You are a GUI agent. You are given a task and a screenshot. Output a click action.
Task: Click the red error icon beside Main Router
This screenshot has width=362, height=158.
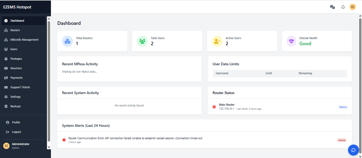tap(214, 107)
